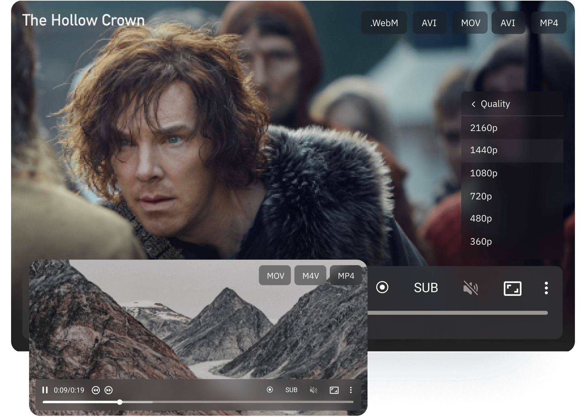
Task: Choose MOV format in the small player
Action: [x=275, y=276]
